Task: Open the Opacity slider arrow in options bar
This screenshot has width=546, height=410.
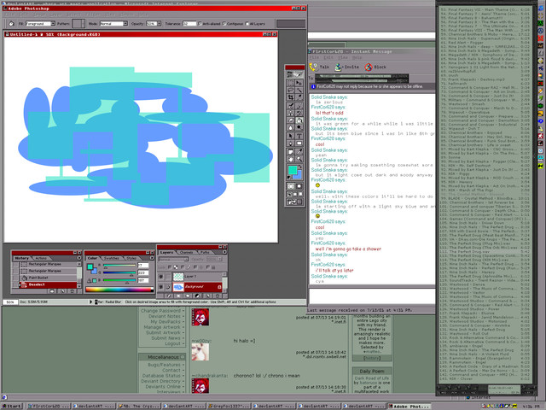Action: (x=160, y=24)
